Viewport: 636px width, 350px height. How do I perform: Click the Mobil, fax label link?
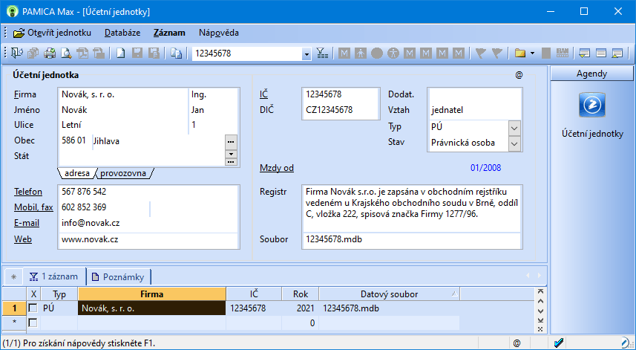pos(33,207)
